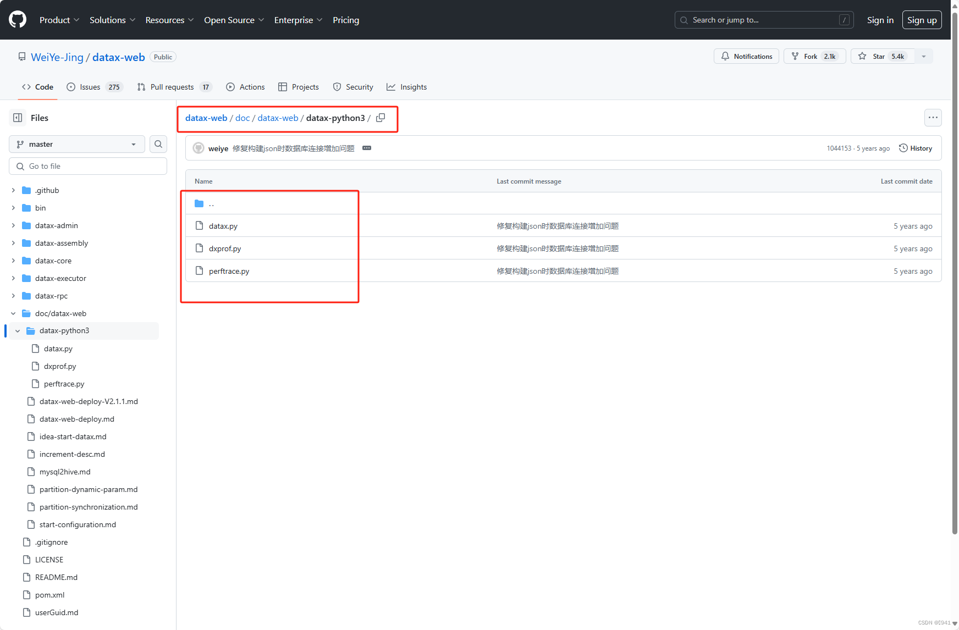Viewport: 959px width, 630px height.
Task: Collapse the datax-python3 folder chevron
Action: [18, 331]
